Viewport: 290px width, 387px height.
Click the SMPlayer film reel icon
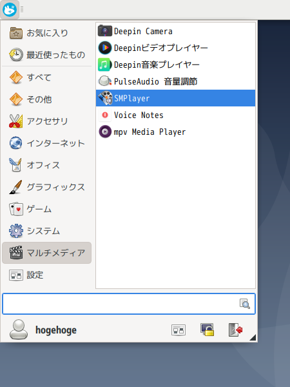point(105,98)
